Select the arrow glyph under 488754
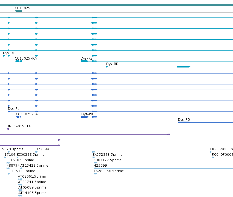The width and height of the screenshot is (233, 197). pos(8,168)
